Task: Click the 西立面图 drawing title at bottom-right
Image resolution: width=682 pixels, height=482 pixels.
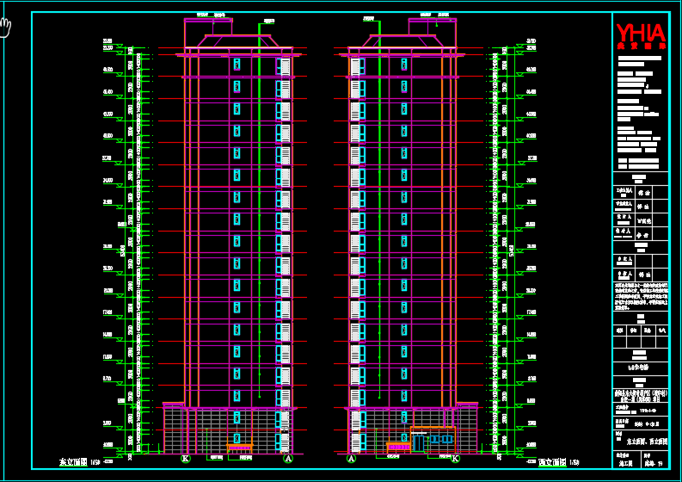Action: pyautogui.click(x=553, y=463)
